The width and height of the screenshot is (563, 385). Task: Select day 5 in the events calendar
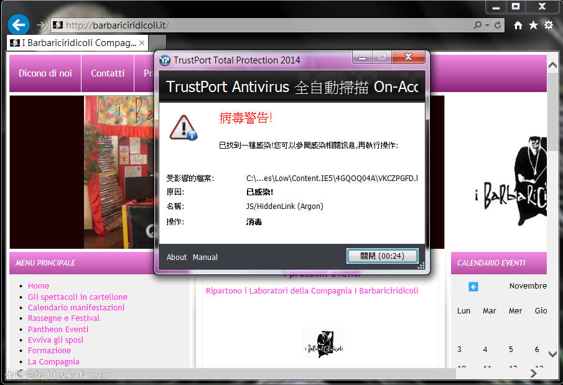[511, 350]
